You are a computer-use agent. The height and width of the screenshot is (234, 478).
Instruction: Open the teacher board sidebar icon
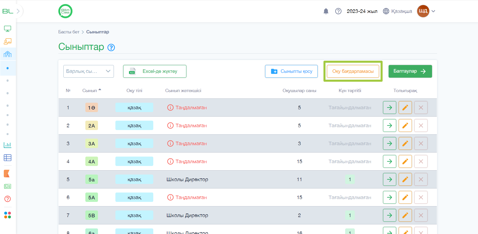(8, 41)
